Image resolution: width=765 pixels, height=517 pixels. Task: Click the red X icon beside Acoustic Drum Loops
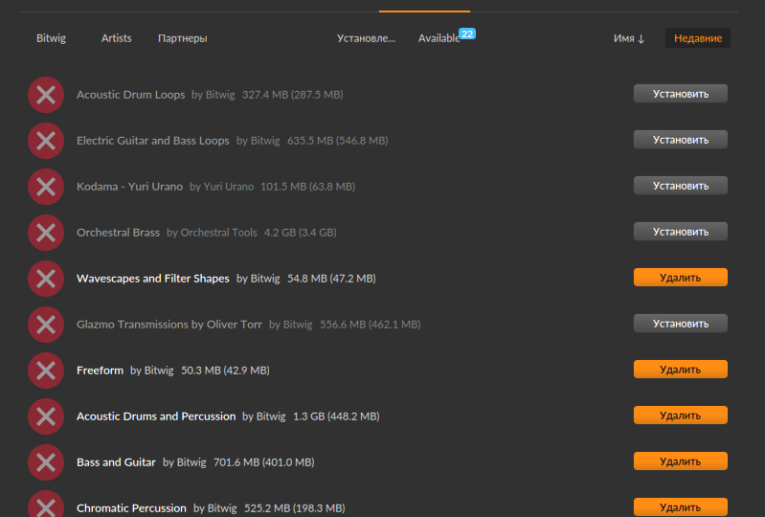coord(45,95)
